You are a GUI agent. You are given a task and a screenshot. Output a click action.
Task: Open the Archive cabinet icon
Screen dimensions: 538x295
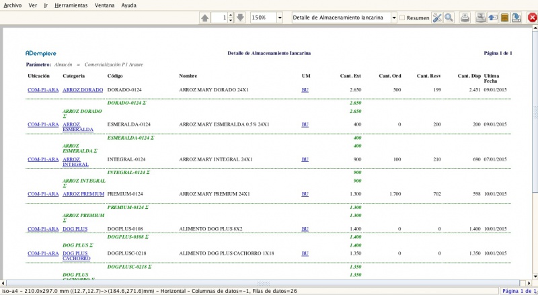click(504, 17)
